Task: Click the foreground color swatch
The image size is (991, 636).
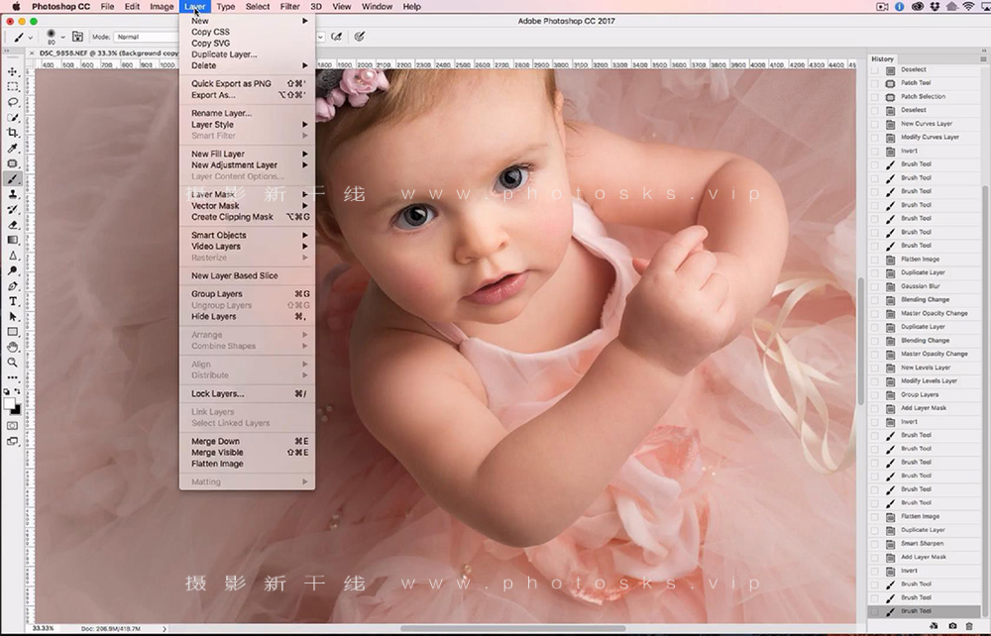Action: (x=10, y=403)
